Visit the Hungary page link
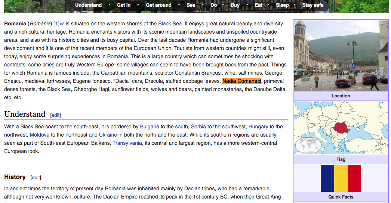 tap(258, 127)
